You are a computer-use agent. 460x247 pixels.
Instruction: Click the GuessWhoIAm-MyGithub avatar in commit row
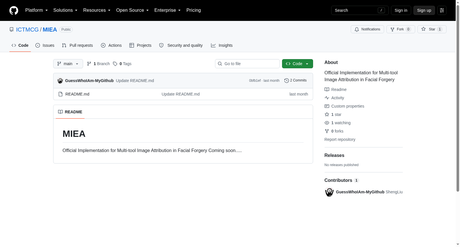click(x=60, y=81)
